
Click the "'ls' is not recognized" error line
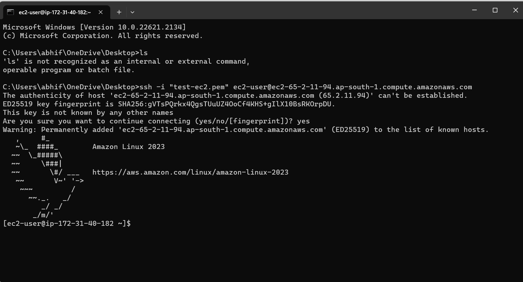[x=126, y=61]
